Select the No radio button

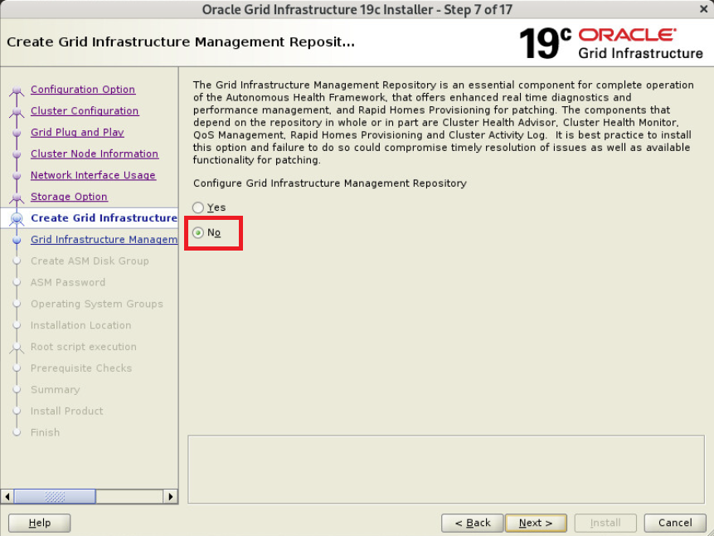coord(197,232)
